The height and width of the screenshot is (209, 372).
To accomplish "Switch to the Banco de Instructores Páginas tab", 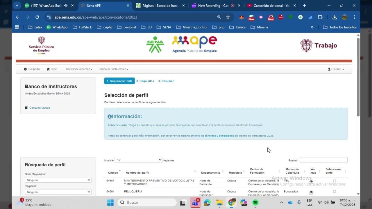I will point(160,6).
